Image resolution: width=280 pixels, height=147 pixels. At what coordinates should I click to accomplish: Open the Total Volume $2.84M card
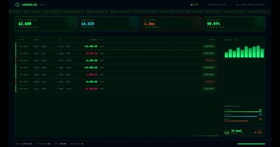(x=46, y=24)
